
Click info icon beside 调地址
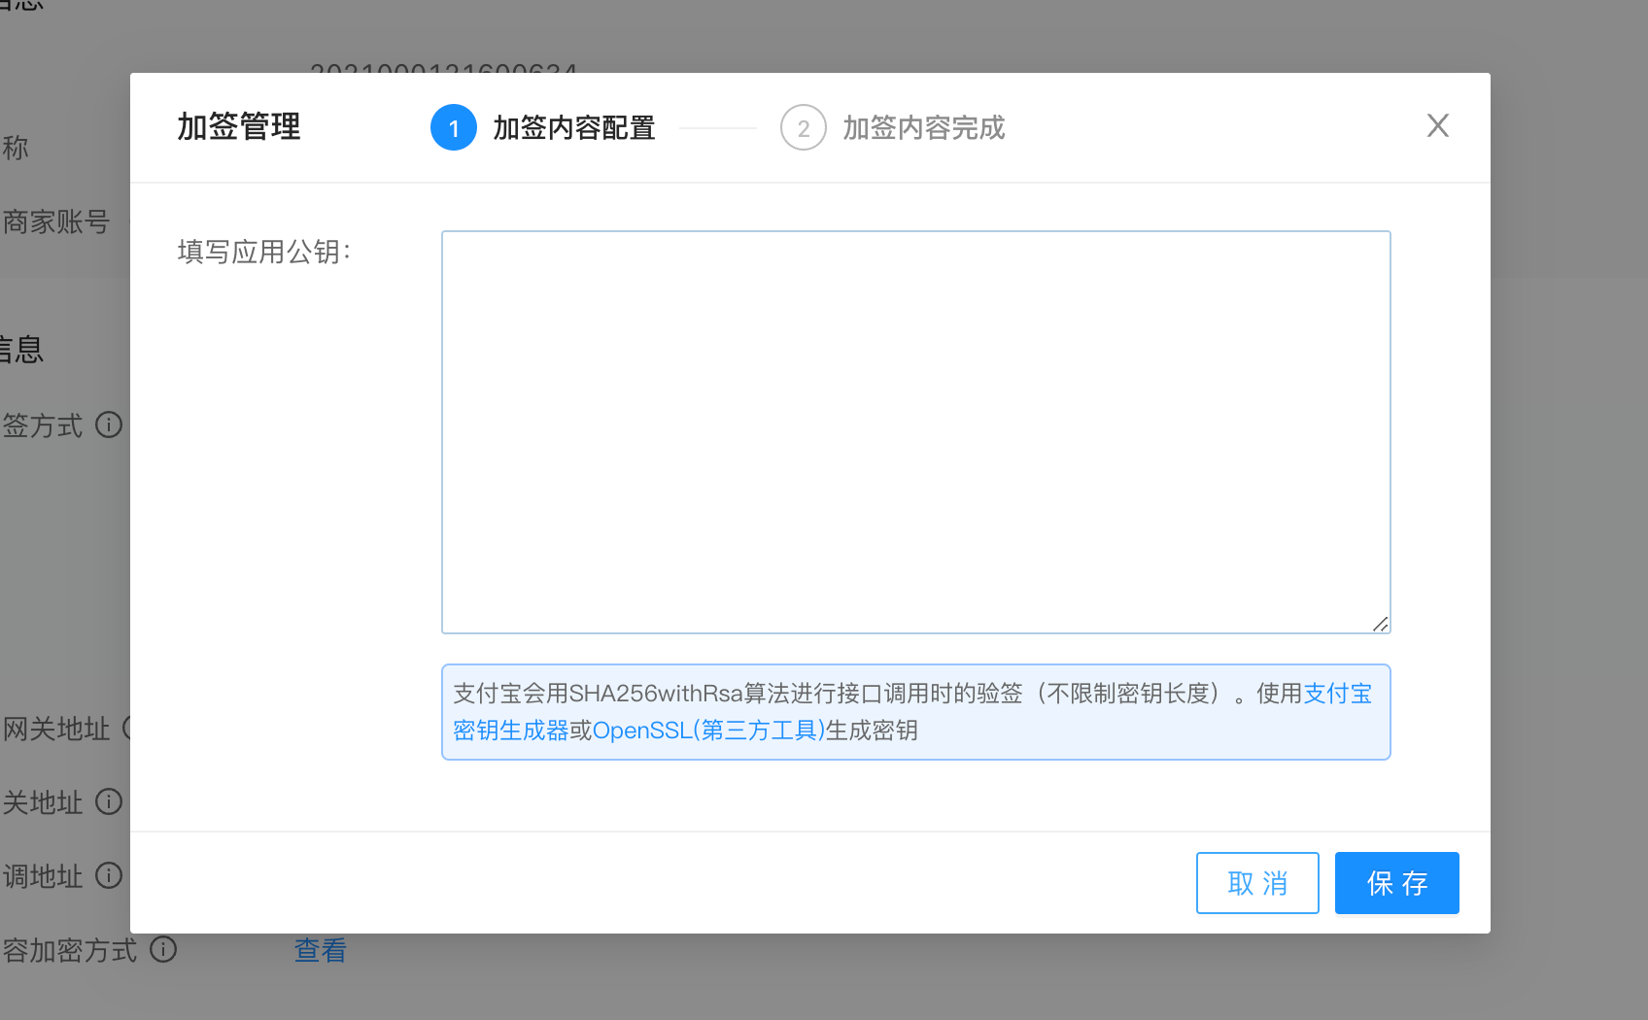click(109, 875)
